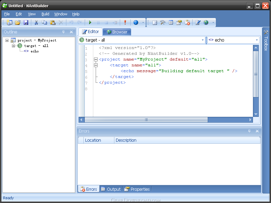
Task: Open the View menu
Action: tap(32, 14)
